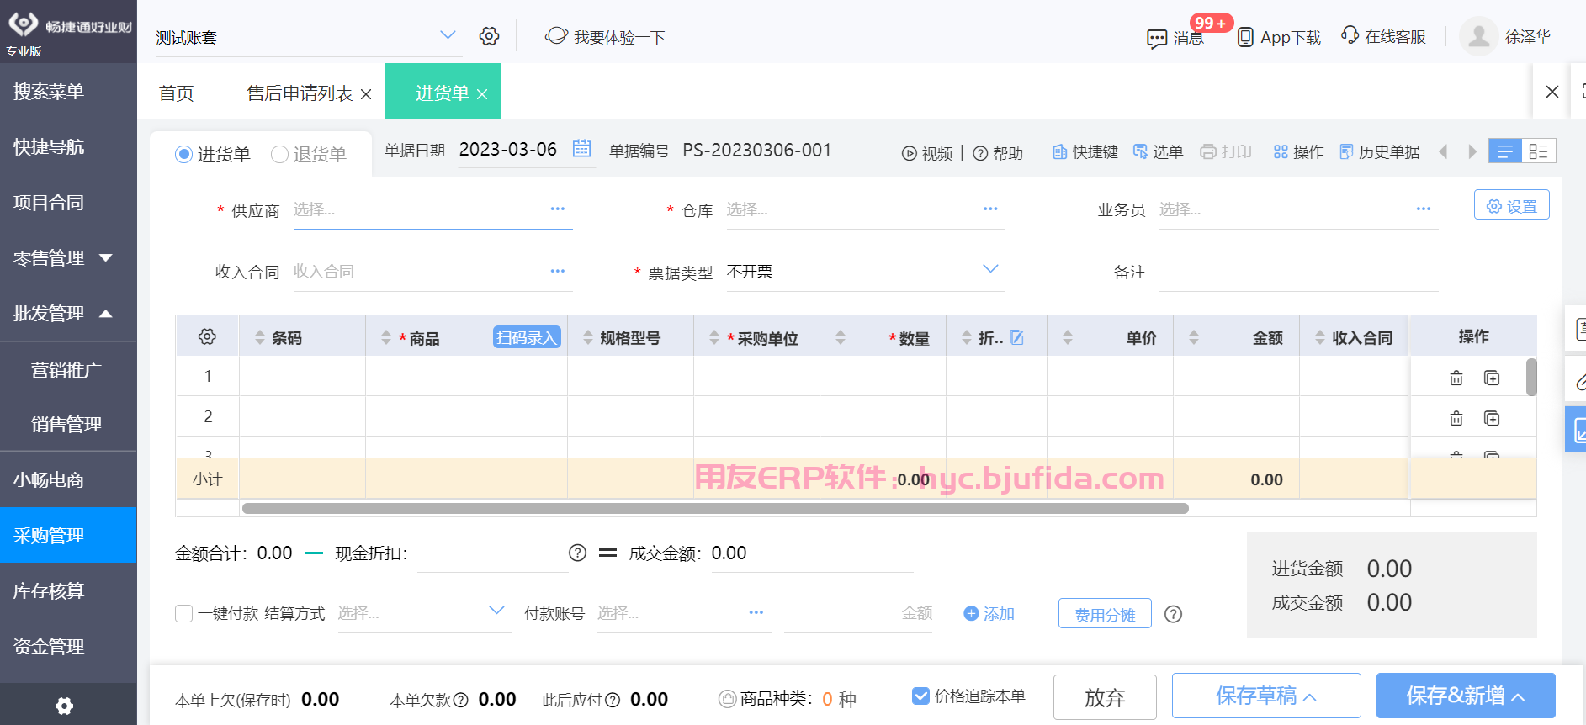Toggle 价格追踪本单 checkbox
1586x725 pixels.
(920, 696)
